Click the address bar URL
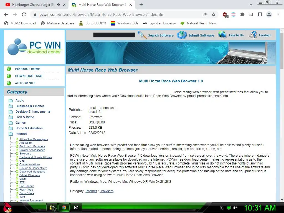Image resolution: width=284 pixels, height=213 pixels. (x=102, y=14)
